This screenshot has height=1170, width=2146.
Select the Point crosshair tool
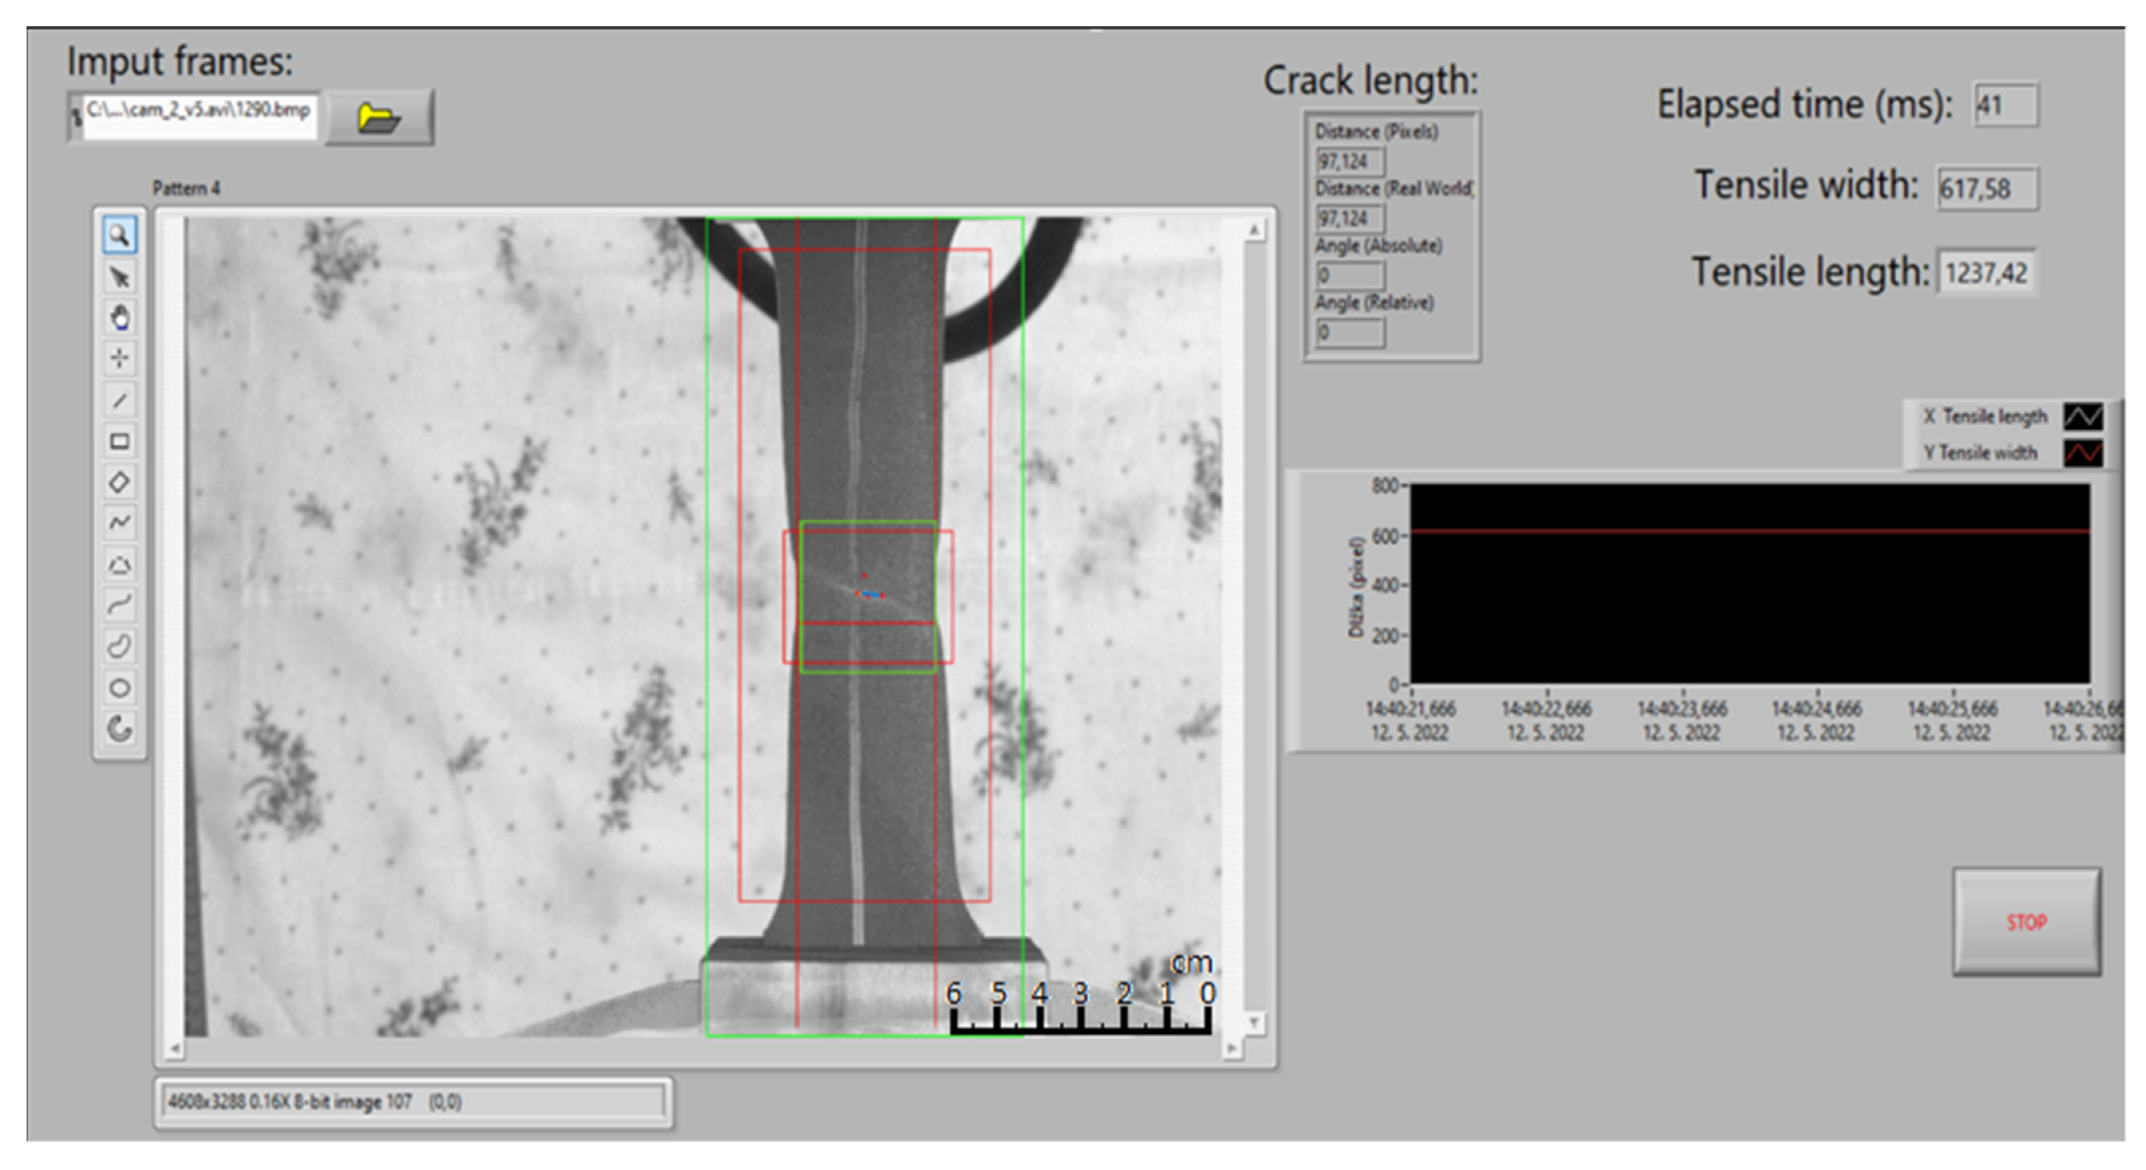tap(120, 359)
